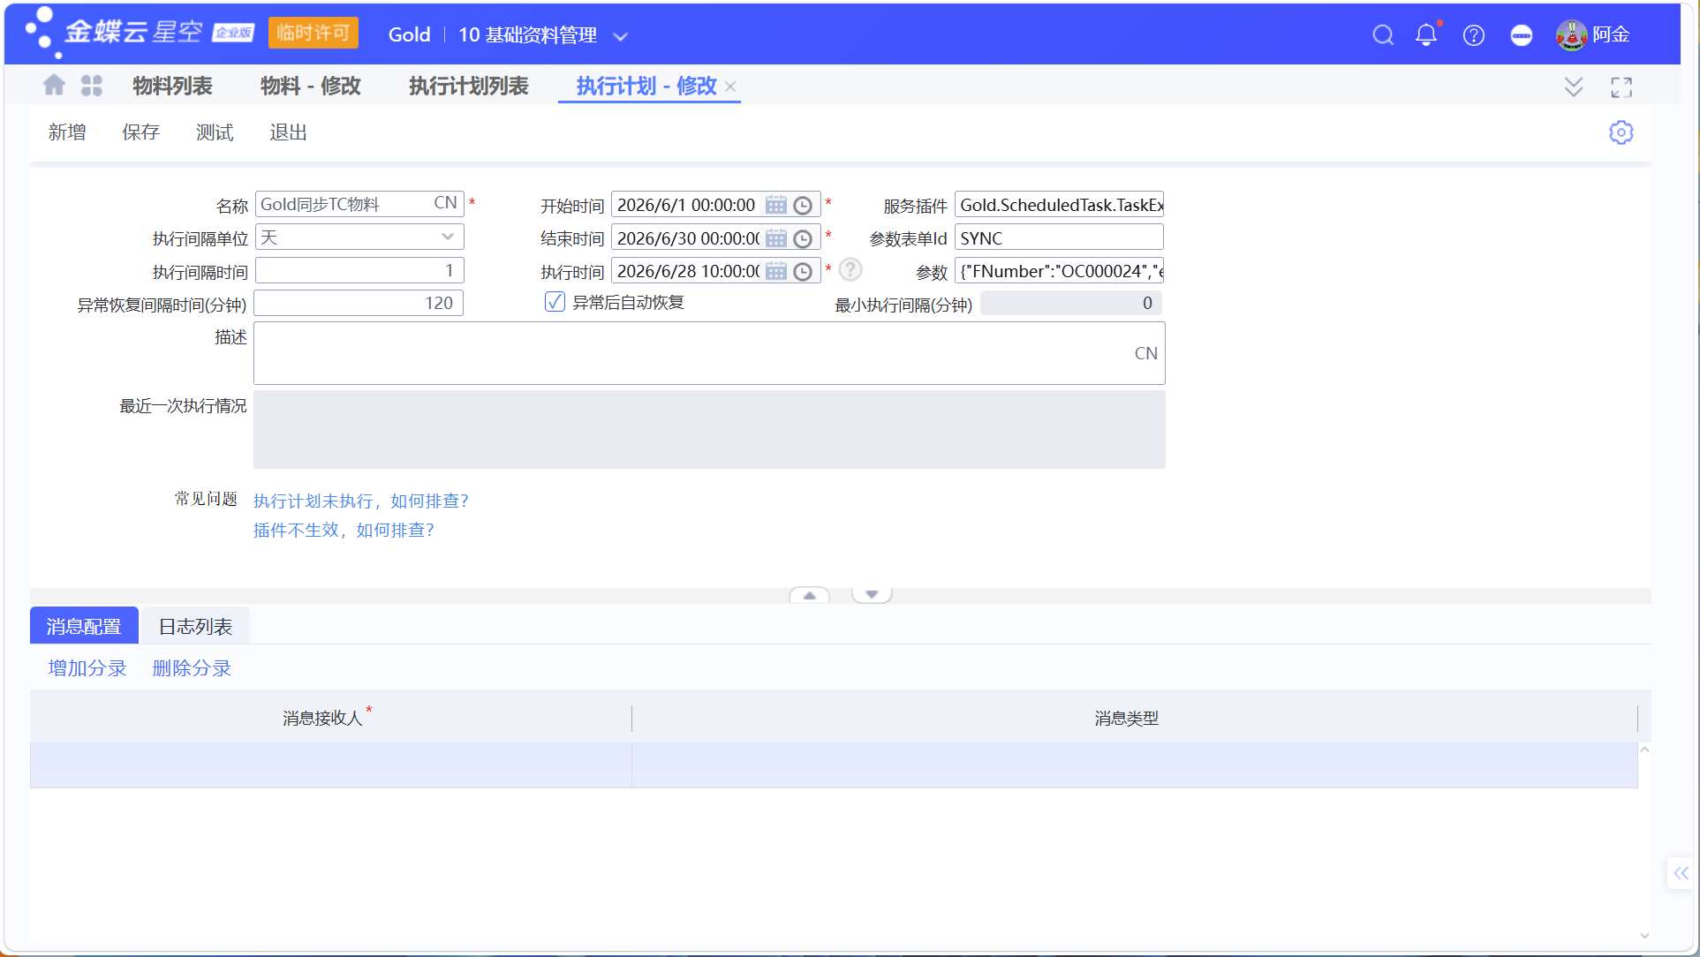Open the calendar picker for 执行时间
The image size is (1700, 957).
[776, 271]
